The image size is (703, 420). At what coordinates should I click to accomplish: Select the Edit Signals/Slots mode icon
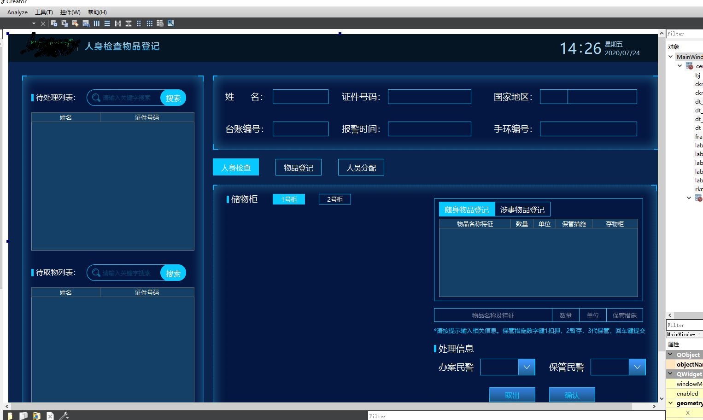tap(64, 23)
